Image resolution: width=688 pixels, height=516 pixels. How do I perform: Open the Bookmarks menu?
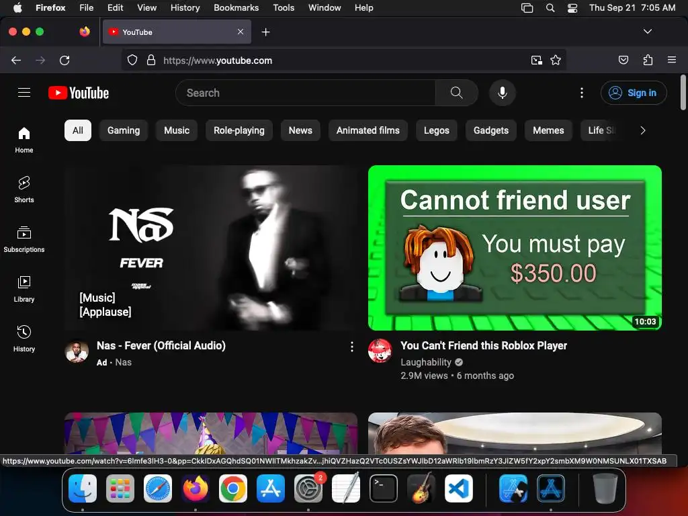tap(236, 8)
